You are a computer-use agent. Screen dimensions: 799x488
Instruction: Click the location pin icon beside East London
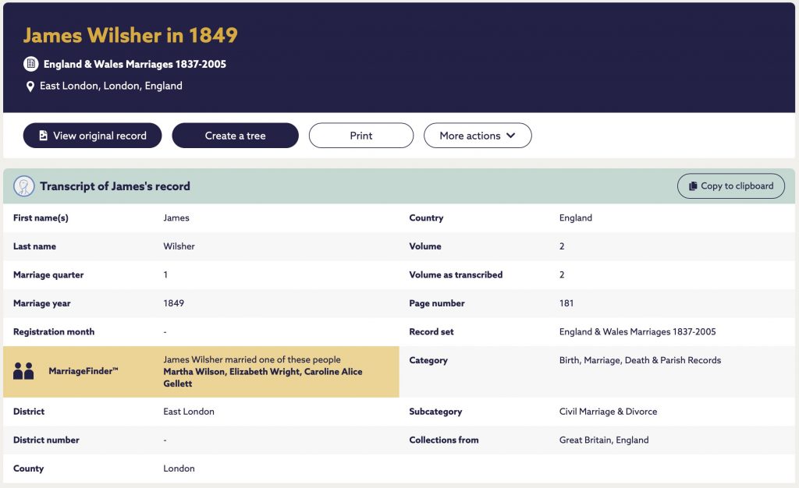click(30, 87)
